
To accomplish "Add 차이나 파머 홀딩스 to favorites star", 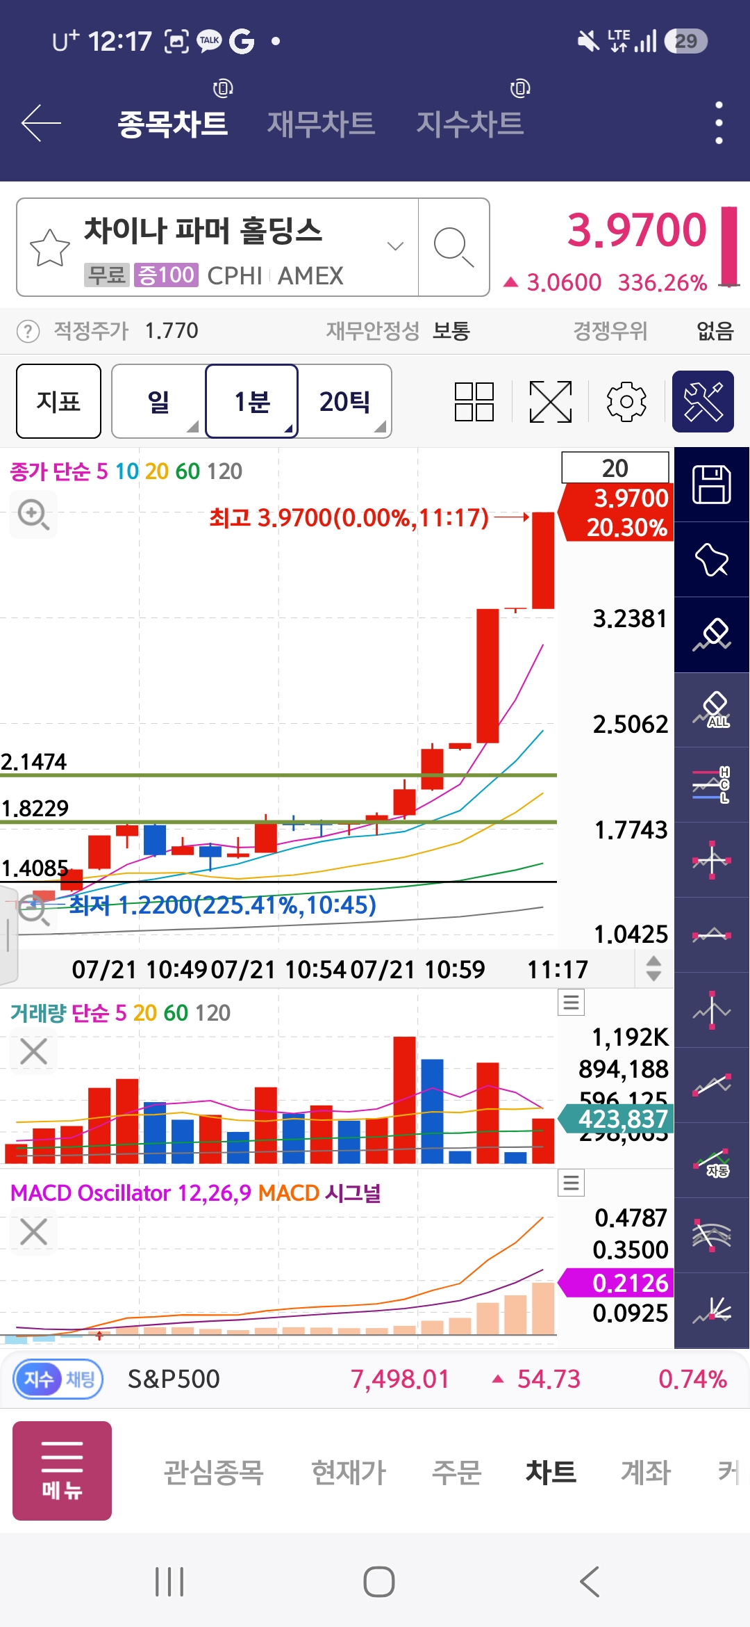I will [x=50, y=248].
